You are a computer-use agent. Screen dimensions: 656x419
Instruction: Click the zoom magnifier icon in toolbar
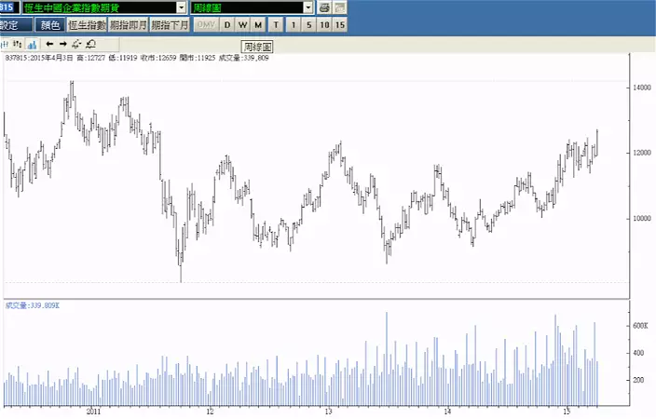pyautogui.click(x=90, y=43)
